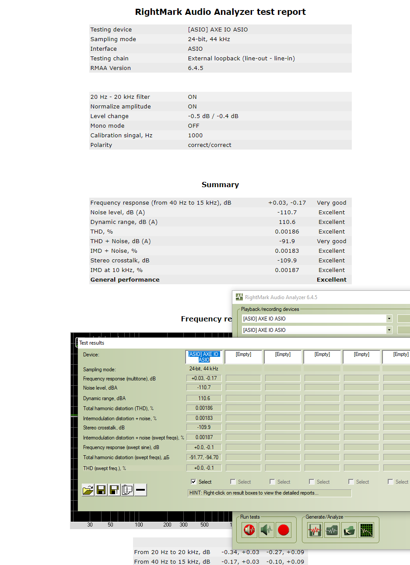Click the +0.0, -0.1 box beside THD (swept freq.)
Image resolution: width=410 pixels, height=565 pixels.
tap(204, 468)
